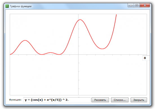Minimize the Графики функции window
Screen dimensions: 155x109
[131, 5]
